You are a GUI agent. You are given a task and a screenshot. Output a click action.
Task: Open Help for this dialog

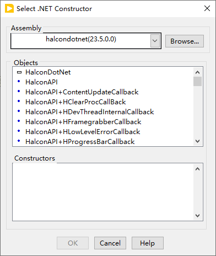pyautogui.click(x=148, y=243)
